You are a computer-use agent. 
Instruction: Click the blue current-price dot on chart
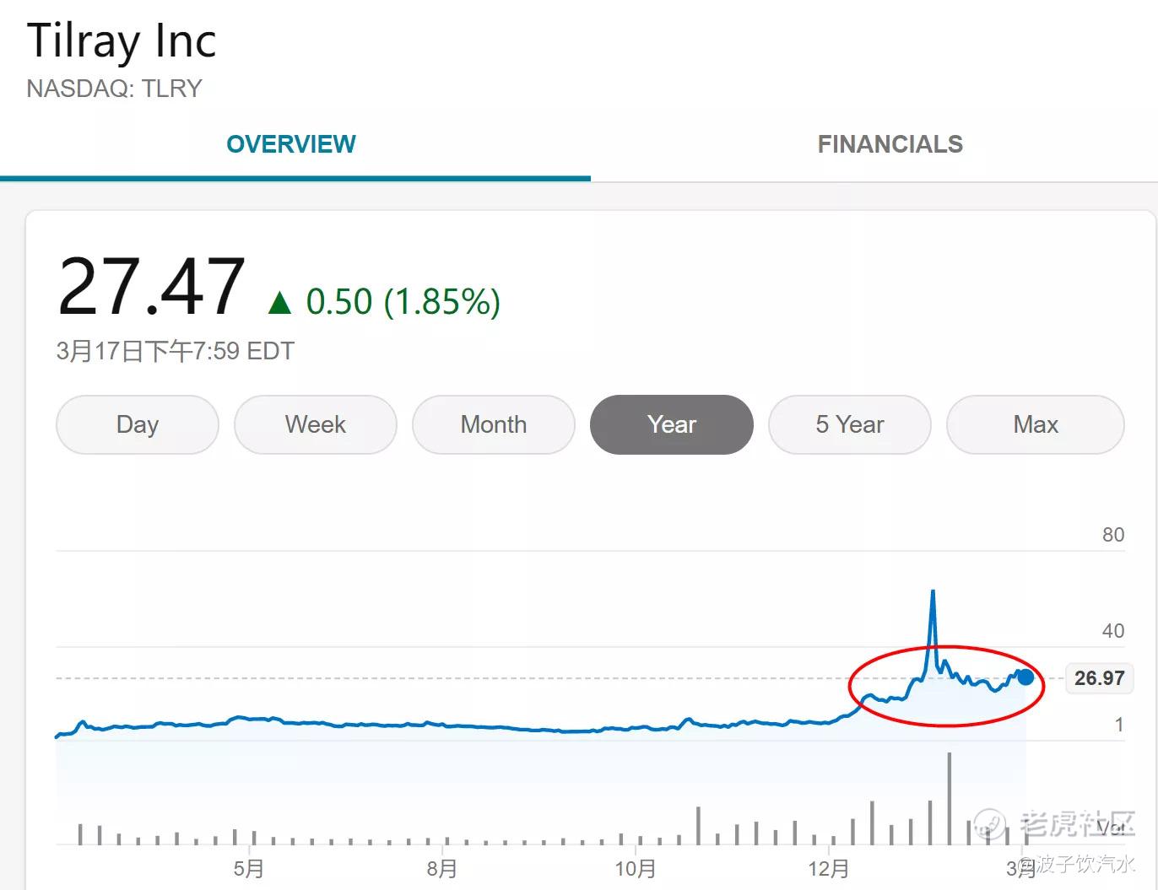point(1025,677)
